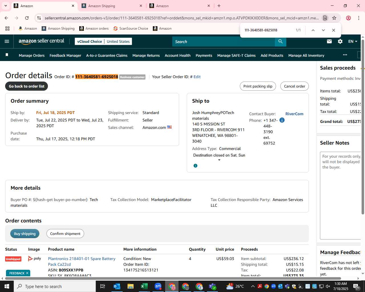The height and width of the screenshot is (292, 365).
Task: Click the Poly product thumbnail image
Action: [35, 259]
